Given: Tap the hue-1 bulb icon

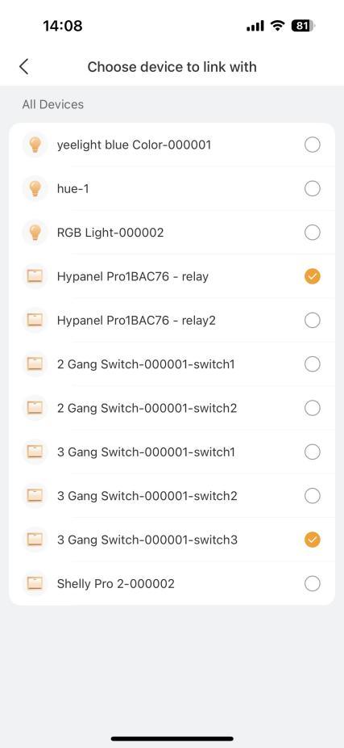Looking at the screenshot, I should pos(35,189).
